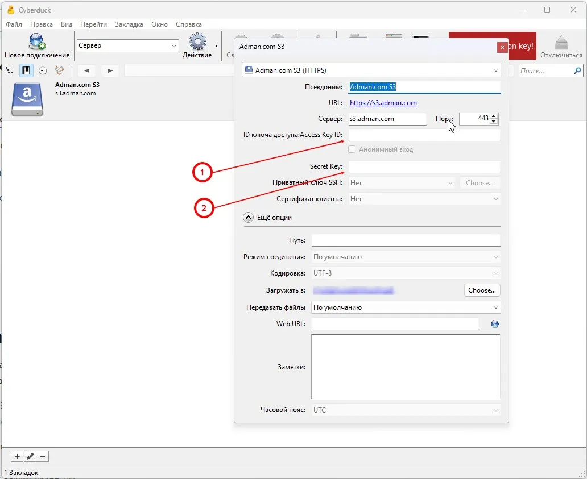
Task: Click the Cyberduck duck app icon
Action: click(x=11, y=10)
